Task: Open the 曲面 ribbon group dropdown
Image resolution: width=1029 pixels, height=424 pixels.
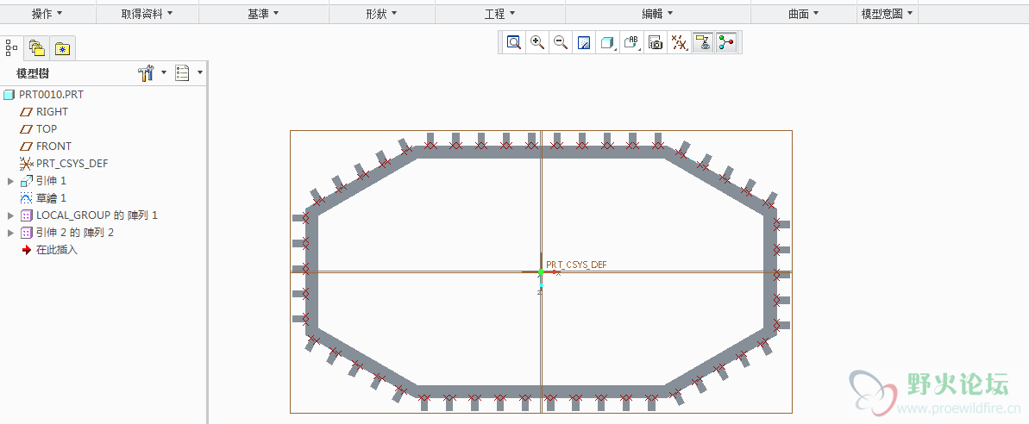Action: click(803, 14)
